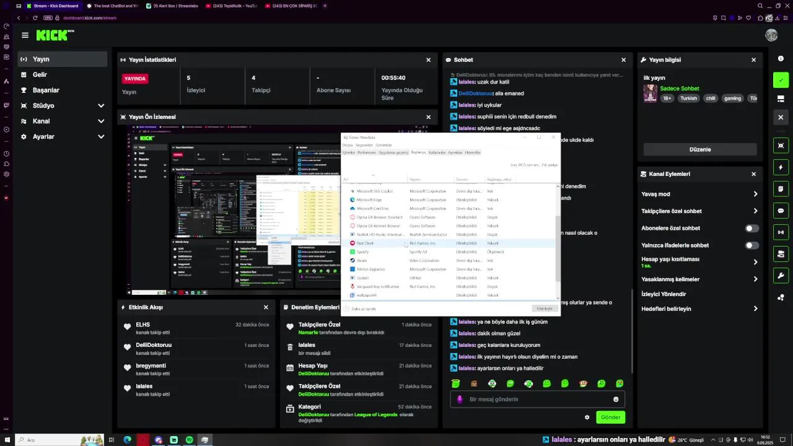Select Spotify row in Task Manager
The height and width of the screenshot is (446, 793).
(x=449, y=252)
